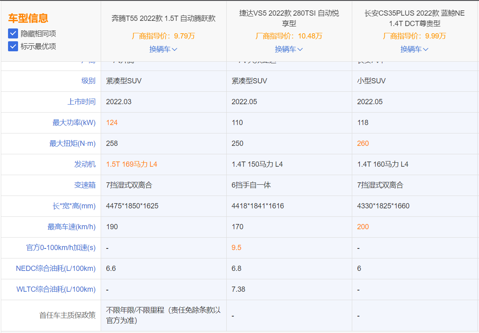
Task: Click the highlighted 200 top speed value
Action: tap(363, 227)
